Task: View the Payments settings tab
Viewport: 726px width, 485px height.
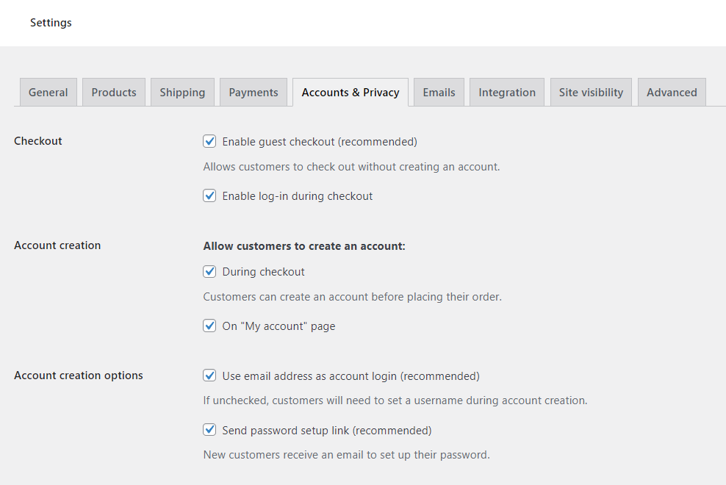Action: (253, 92)
